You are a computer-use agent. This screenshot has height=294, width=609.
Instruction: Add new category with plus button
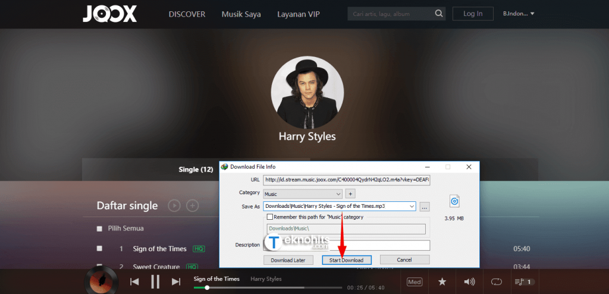[x=350, y=194]
